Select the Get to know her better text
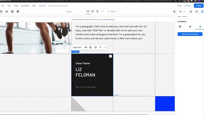Screen dimensions: 204x115 tap(86, 87)
